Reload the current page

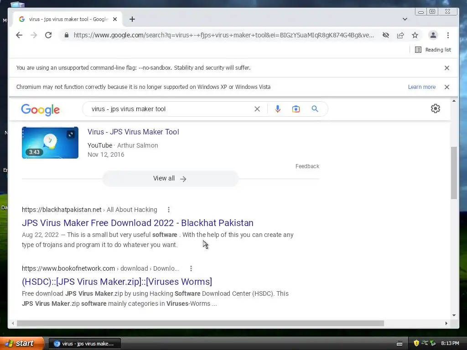[48, 35]
